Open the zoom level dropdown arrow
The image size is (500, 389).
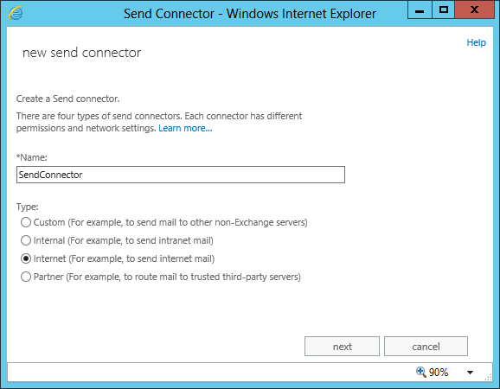470,372
